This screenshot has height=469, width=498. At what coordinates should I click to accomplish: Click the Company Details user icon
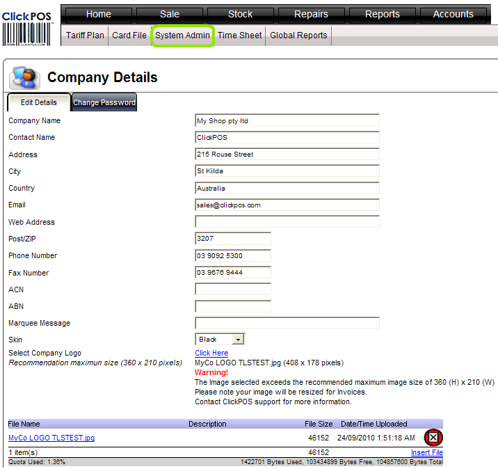pyautogui.click(x=25, y=77)
